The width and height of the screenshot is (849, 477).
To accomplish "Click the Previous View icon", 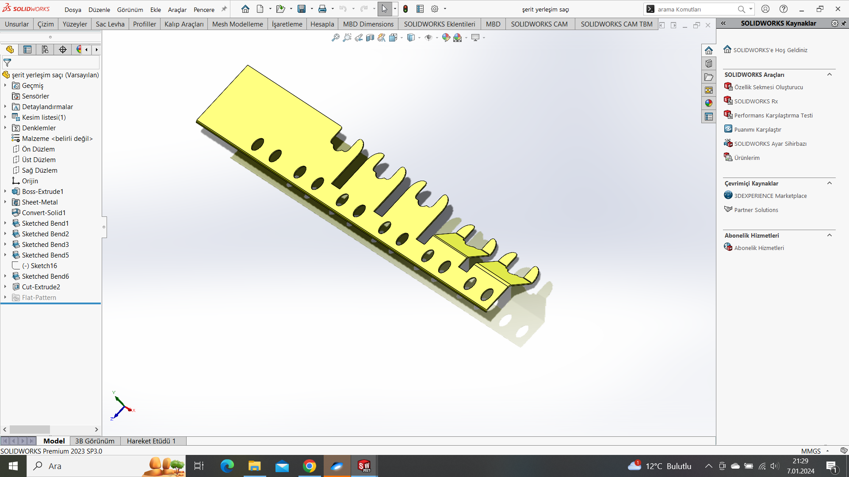I will [x=359, y=38].
